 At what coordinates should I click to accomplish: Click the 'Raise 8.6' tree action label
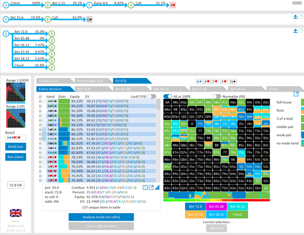101,3
